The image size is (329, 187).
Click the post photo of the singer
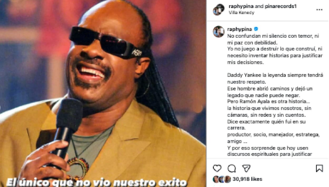[103, 93]
